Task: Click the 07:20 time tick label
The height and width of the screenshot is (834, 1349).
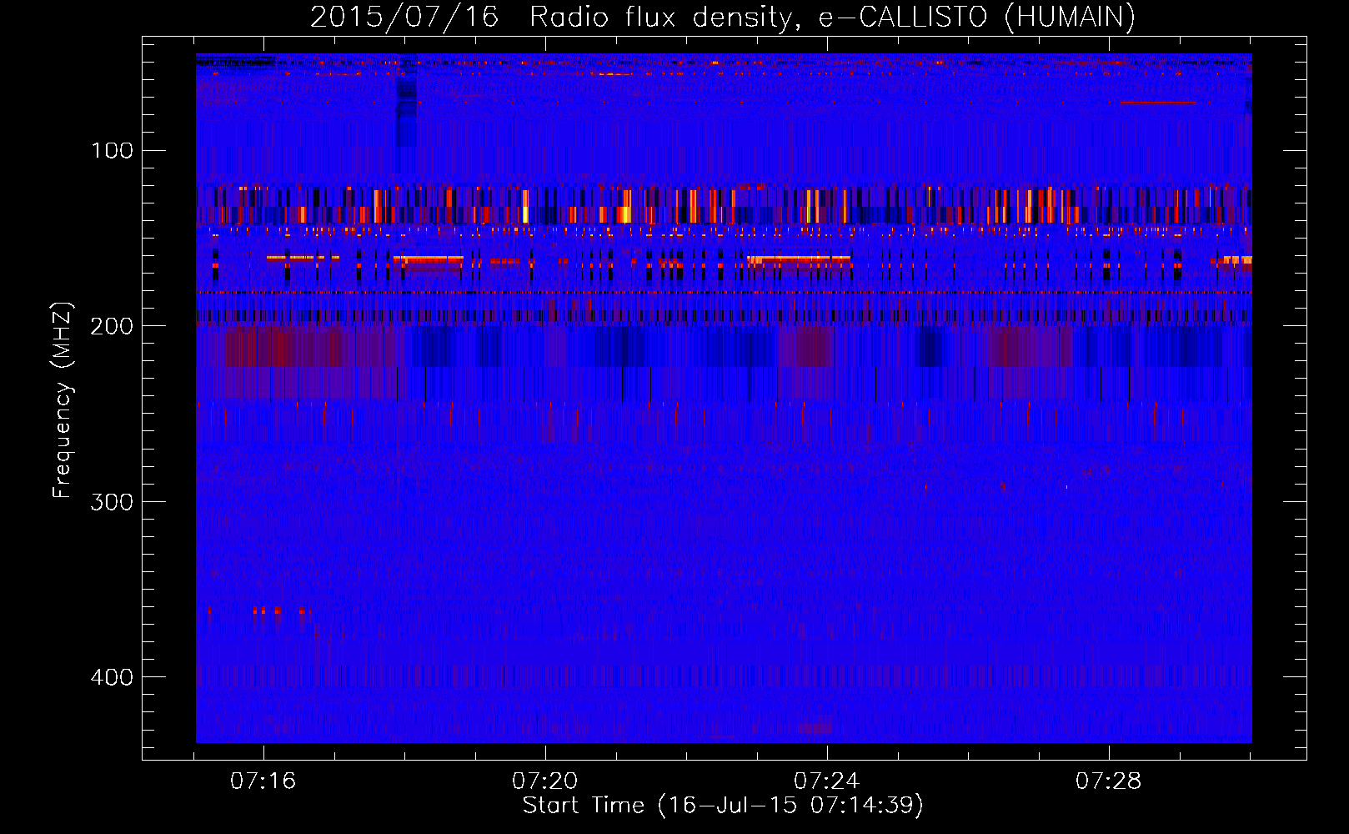Action: (545, 781)
